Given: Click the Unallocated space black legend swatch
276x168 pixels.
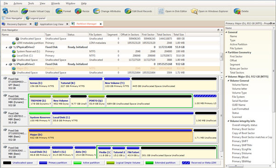Looking at the screenshot, I should [7, 163].
